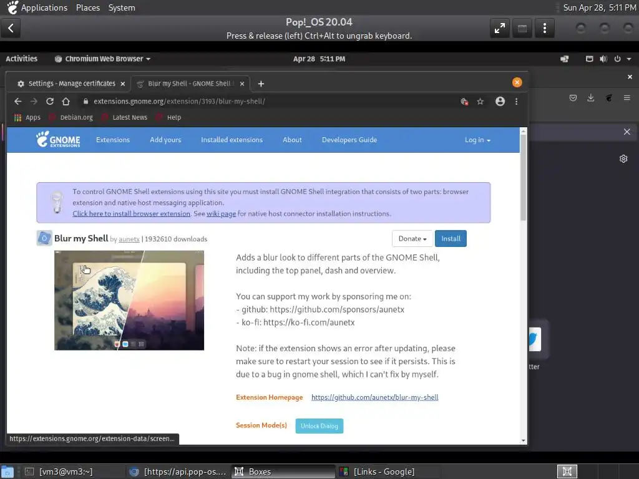The image size is (639, 479).
Task: Close the Blur my Shell tab
Action: [x=242, y=84]
